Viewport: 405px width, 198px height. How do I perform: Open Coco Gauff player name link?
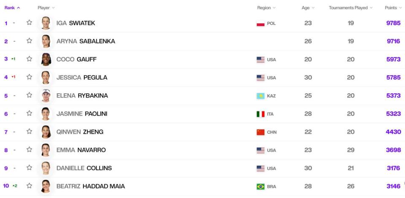[x=76, y=59]
